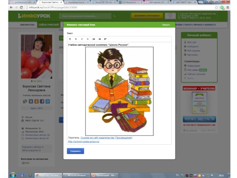The width and height of the screenshot is (237, 178).
Task: Click the Получить свидетельство banner button
Action: tap(199, 119)
